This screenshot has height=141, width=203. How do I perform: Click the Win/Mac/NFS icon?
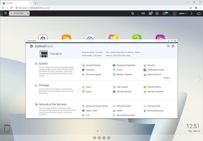(x=145, y=106)
